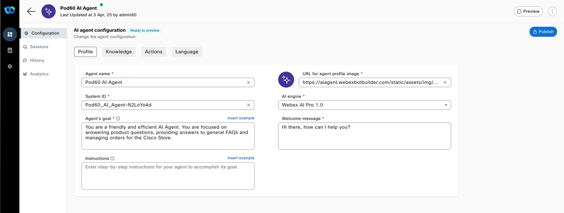This screenshot has height=213, width=564.
Task: Clear the System ID field
Action: 248,105
